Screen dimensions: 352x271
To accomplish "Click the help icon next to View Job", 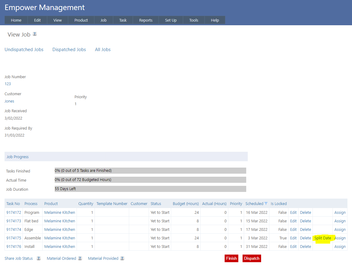I will 35,34.
